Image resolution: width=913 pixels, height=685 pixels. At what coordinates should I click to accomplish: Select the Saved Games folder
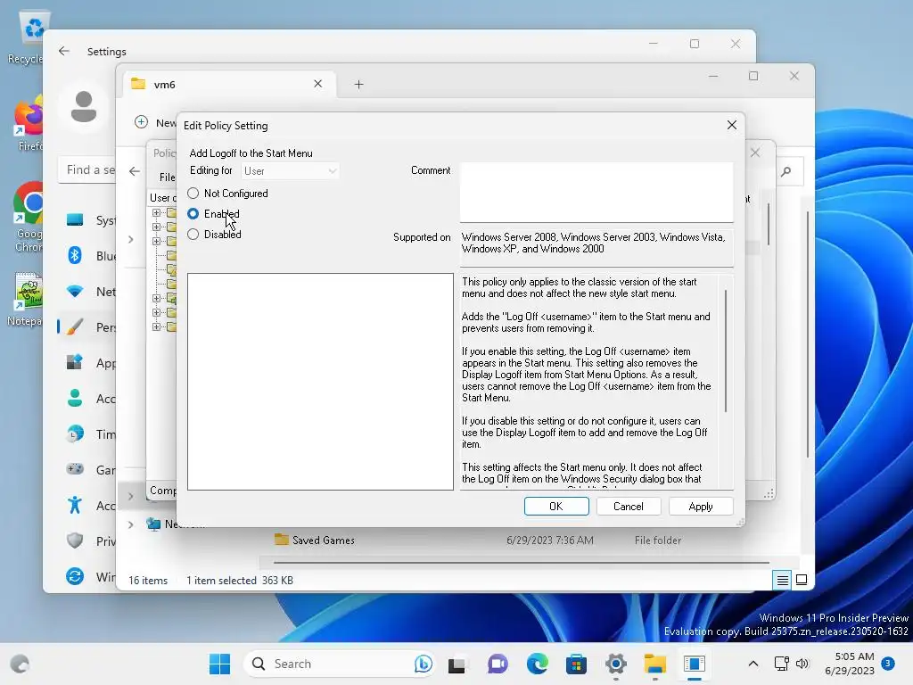click(323, 540)
